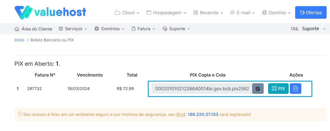Open the PIX QR code button
Viewport: 330px width, 131px height.
point(278,89)
